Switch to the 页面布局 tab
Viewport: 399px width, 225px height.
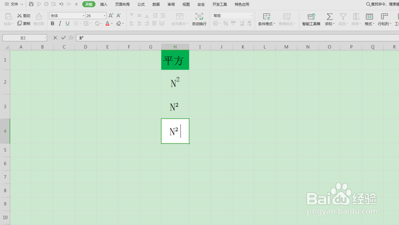[122, 4]
